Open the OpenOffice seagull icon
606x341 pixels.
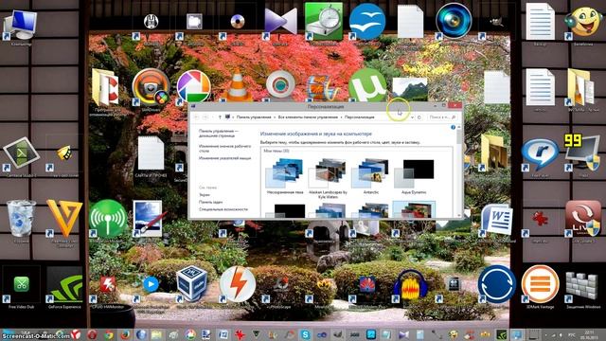[x=367, y=21]
